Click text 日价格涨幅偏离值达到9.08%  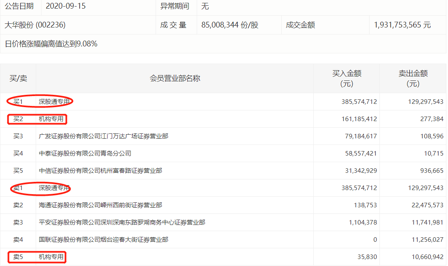51,44
